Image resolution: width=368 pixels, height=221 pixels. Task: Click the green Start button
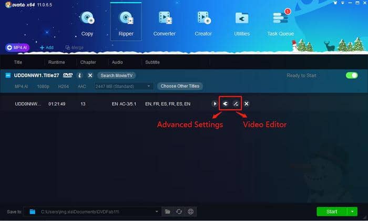pyautogui.click(x=332, y=212)
